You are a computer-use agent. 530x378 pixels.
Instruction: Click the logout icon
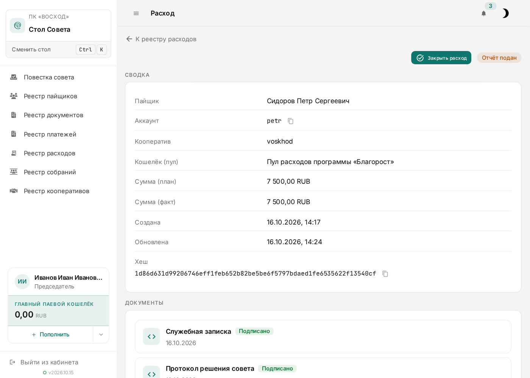point(12,362)
